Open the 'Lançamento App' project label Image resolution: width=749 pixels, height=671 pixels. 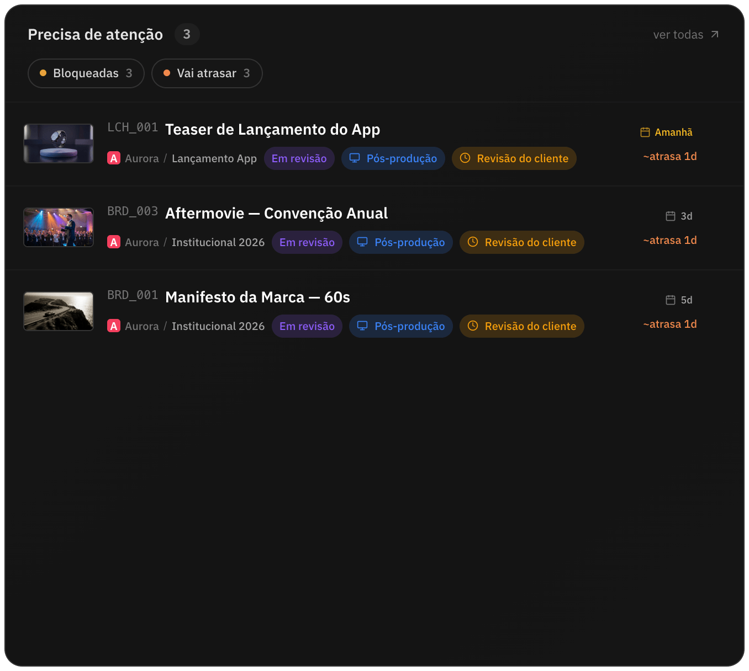click(214, 158)
